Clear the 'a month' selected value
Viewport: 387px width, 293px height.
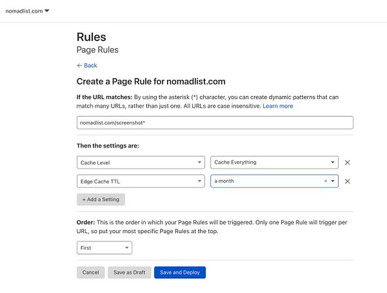tap(325, 181)
